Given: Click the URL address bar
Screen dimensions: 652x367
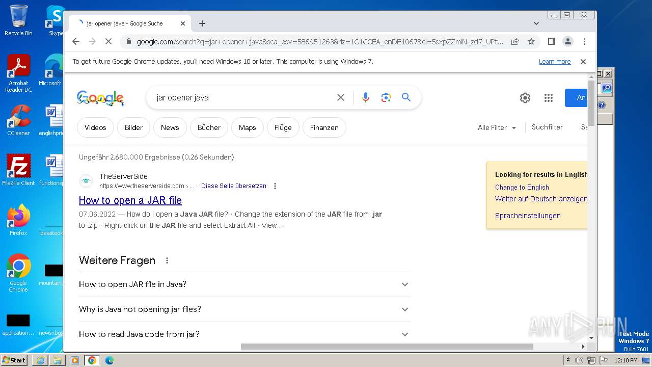Looking at the screenshot, I should point(320,41).
